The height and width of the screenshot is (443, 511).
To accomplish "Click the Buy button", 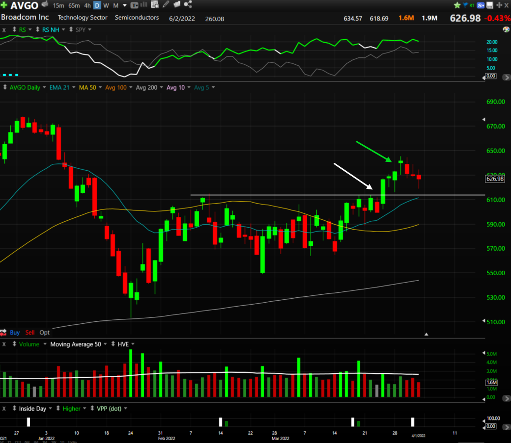I will coord(15,332).
